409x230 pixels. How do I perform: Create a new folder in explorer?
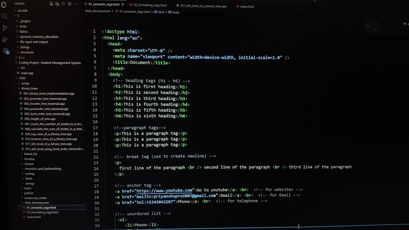(x=57, y=4)
